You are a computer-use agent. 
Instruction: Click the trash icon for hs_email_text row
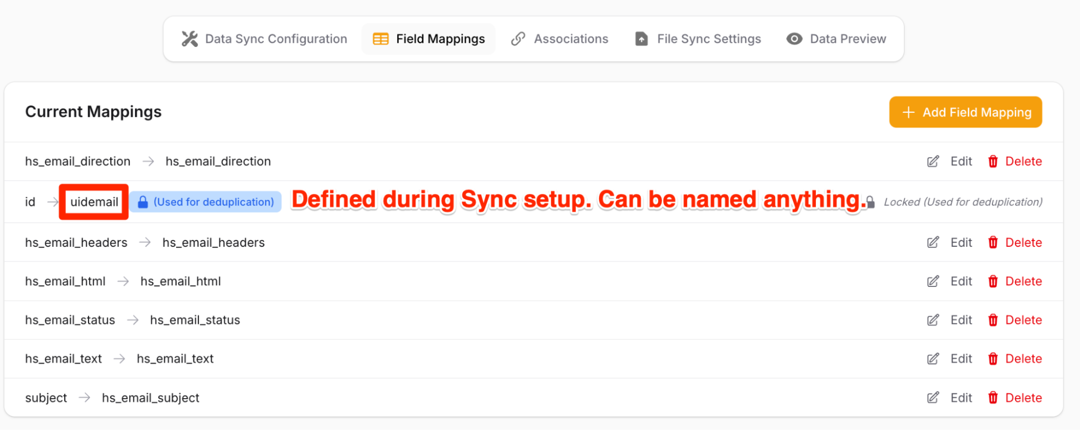coord(993,359)
